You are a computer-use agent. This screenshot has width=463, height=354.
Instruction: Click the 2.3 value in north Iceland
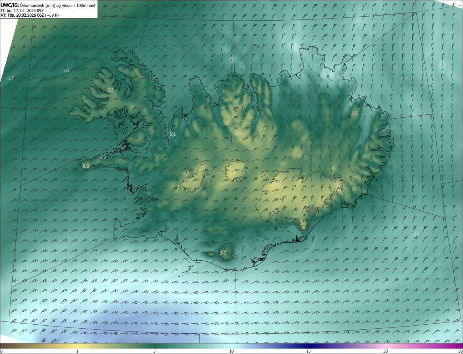(239, 134)
